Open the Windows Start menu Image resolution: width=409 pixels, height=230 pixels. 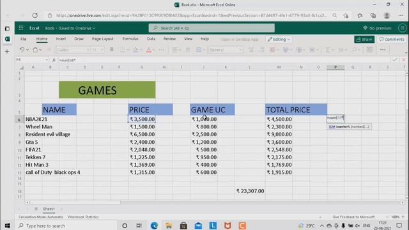[7, 226]
